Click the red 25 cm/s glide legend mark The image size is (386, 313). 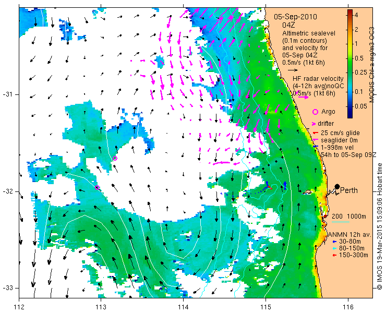coord(315,133)
